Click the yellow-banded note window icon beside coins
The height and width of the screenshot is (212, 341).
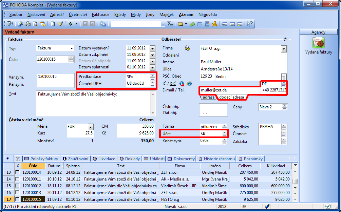pos(225,24)
